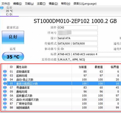Click the 当前值 column header

point(80,67)
